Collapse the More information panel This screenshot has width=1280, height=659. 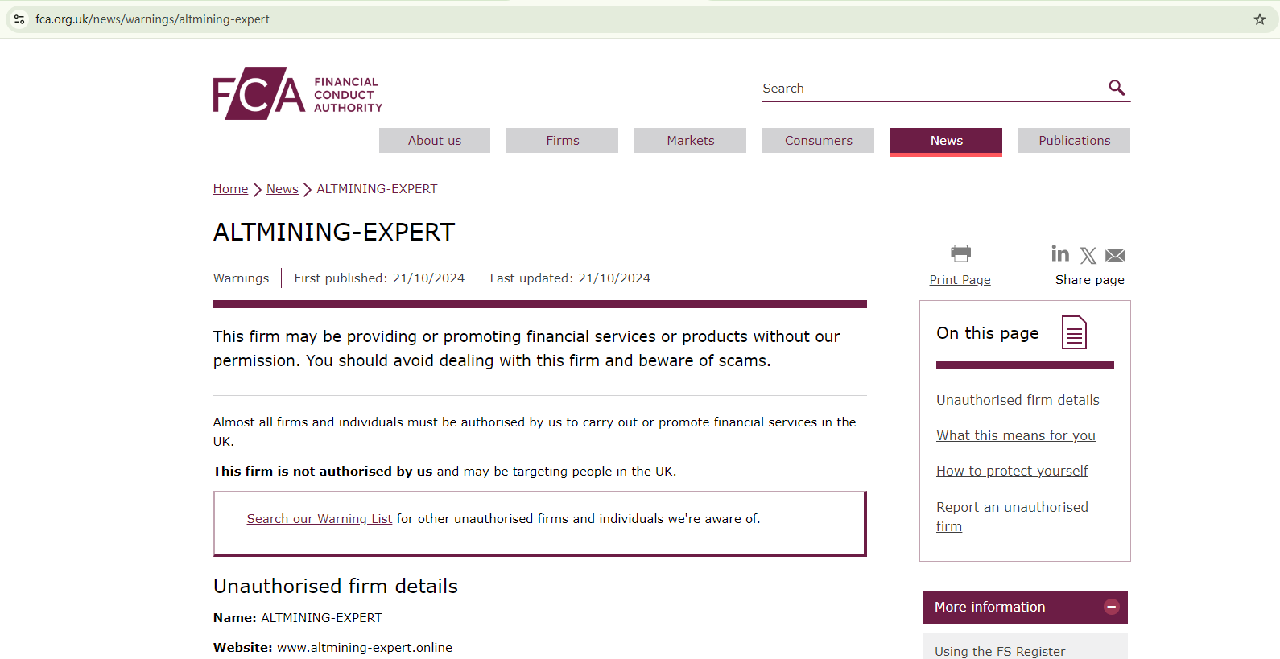click(x=1111, y=607)
